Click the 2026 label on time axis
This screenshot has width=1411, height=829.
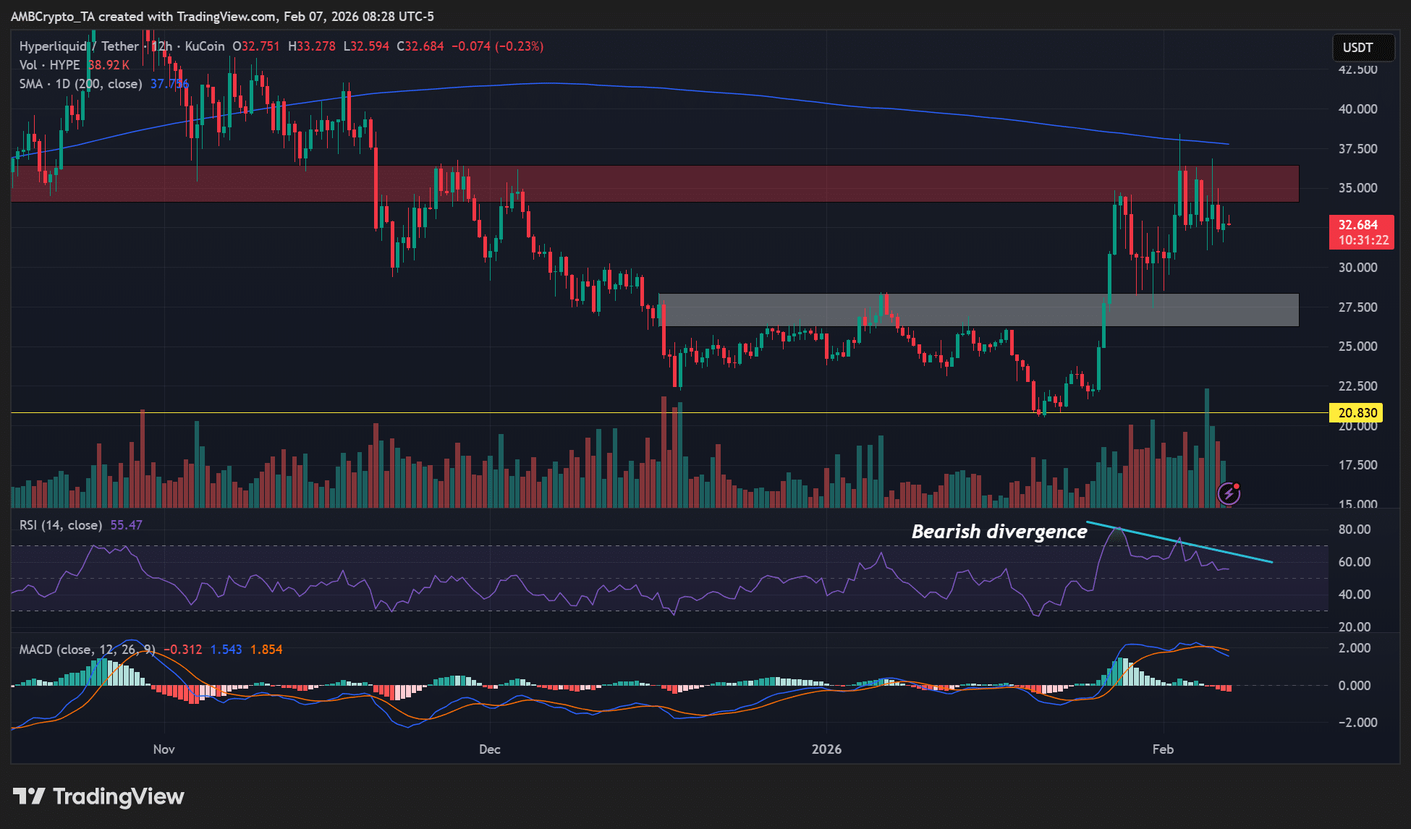[x=826, y=749]
